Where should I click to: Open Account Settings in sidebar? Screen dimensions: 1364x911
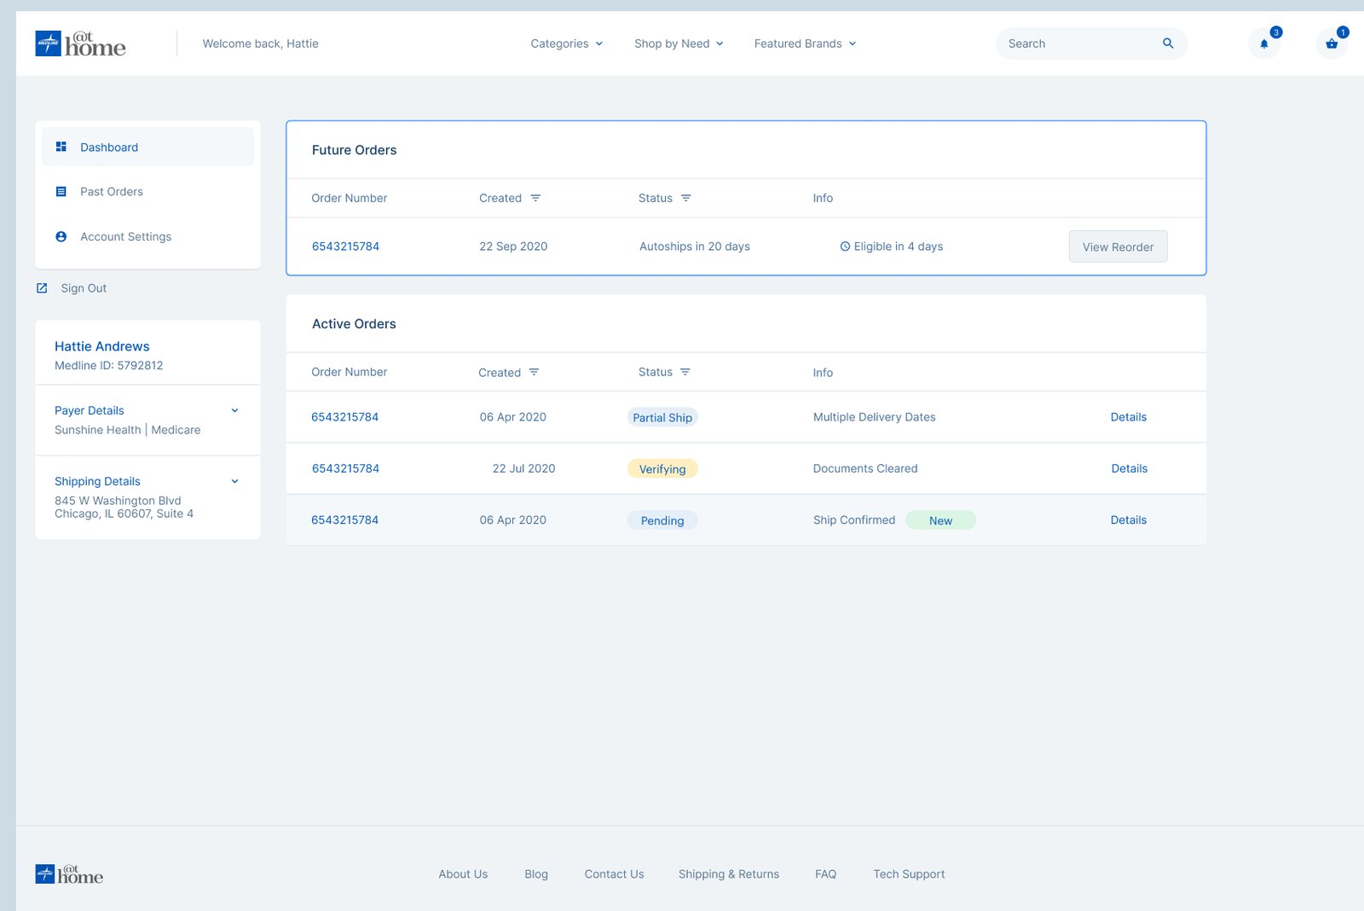pyautogui.click(x=147, y=236)
